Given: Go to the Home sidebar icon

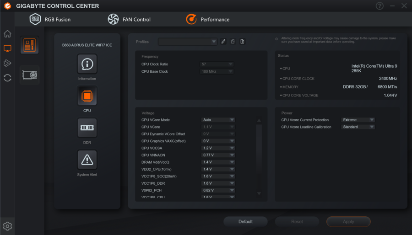Looking at the screenshot, I should click(7, 33).
